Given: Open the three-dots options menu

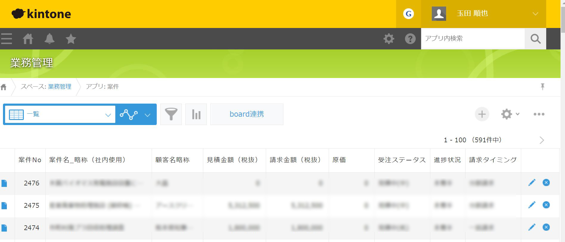Looking at the screenshot, I should click(539, 114).
